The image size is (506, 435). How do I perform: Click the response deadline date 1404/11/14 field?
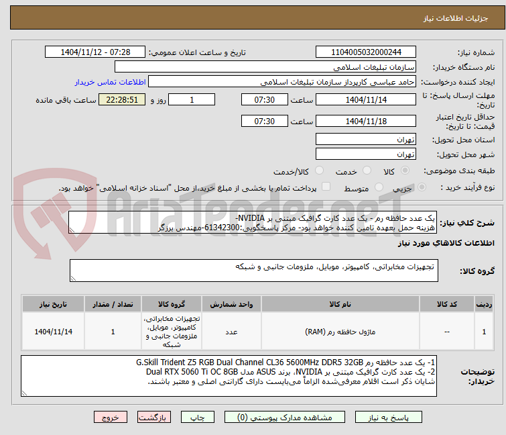point(366,99)
